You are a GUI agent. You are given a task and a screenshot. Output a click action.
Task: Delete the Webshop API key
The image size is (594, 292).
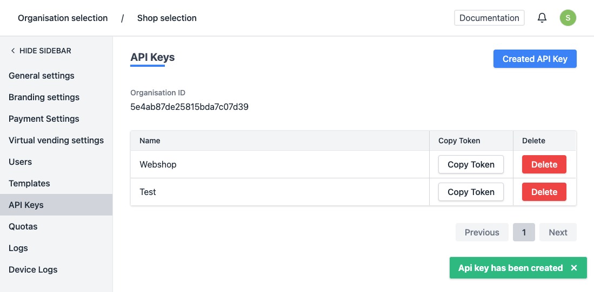point(544,164)
